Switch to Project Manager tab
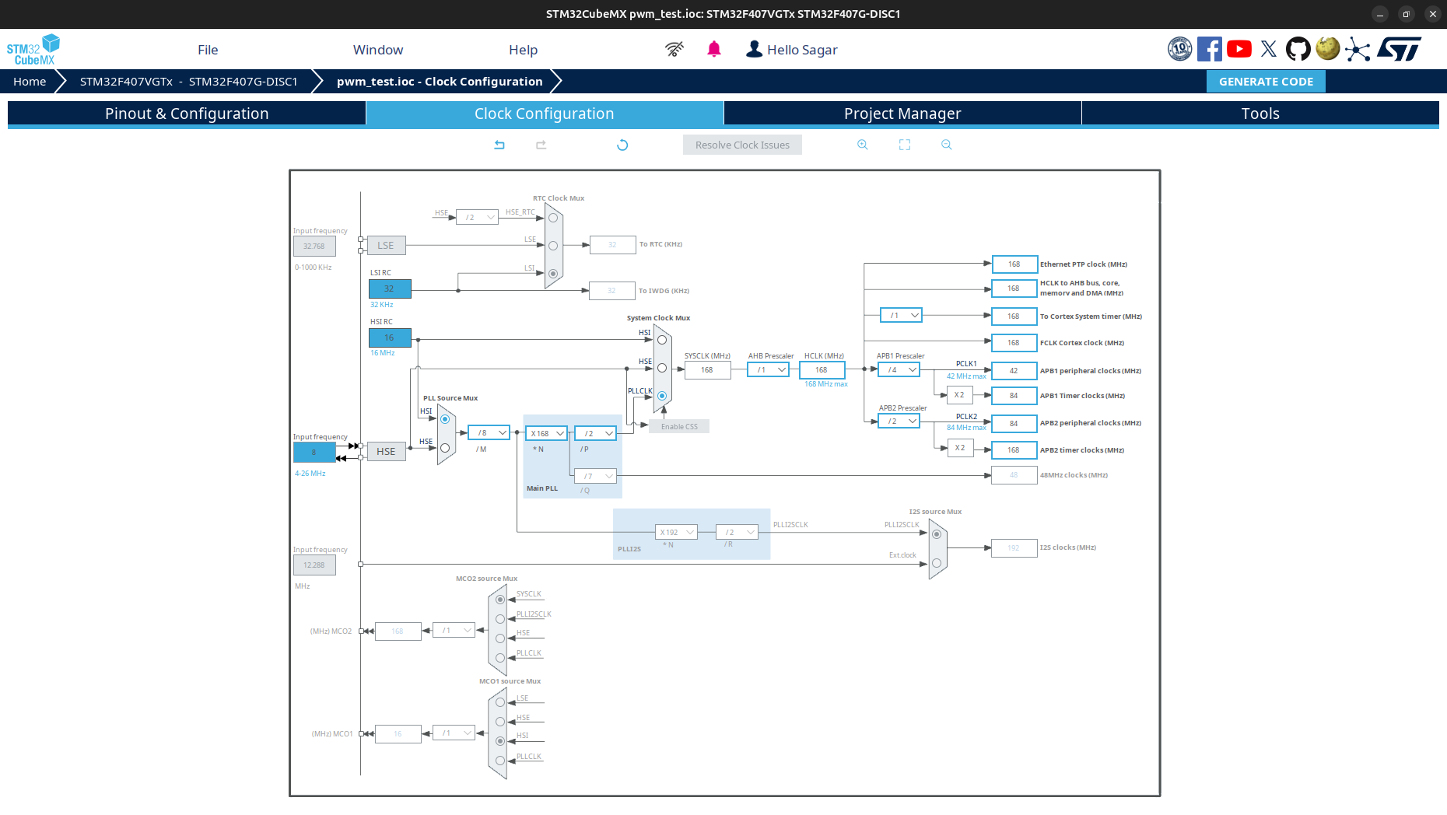 point(902,114)
